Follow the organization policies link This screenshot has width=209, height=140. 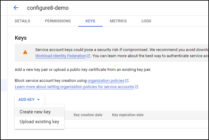coord(106,81)
